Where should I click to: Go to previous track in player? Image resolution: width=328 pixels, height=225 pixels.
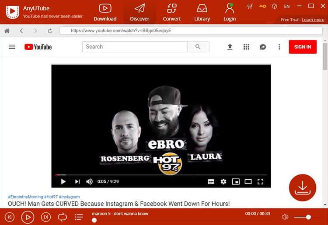(x=10, y=217)
